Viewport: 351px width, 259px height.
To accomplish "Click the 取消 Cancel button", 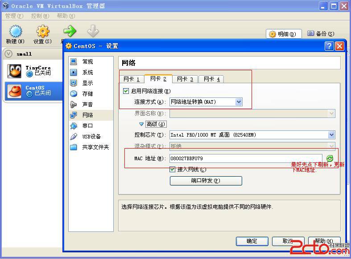I will tap(288, 241).
